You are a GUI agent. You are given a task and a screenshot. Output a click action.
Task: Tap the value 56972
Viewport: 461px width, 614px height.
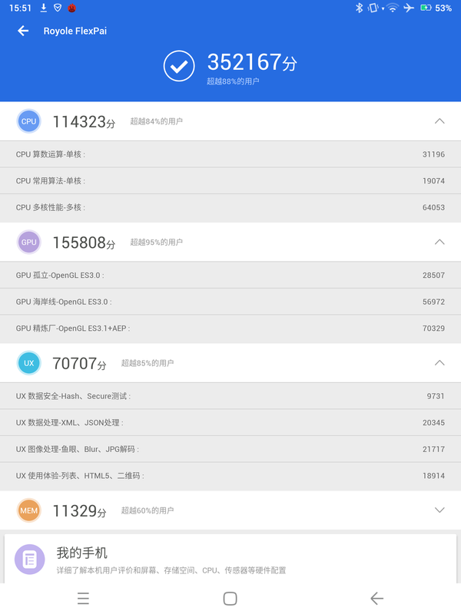click(x=433, y=302)
